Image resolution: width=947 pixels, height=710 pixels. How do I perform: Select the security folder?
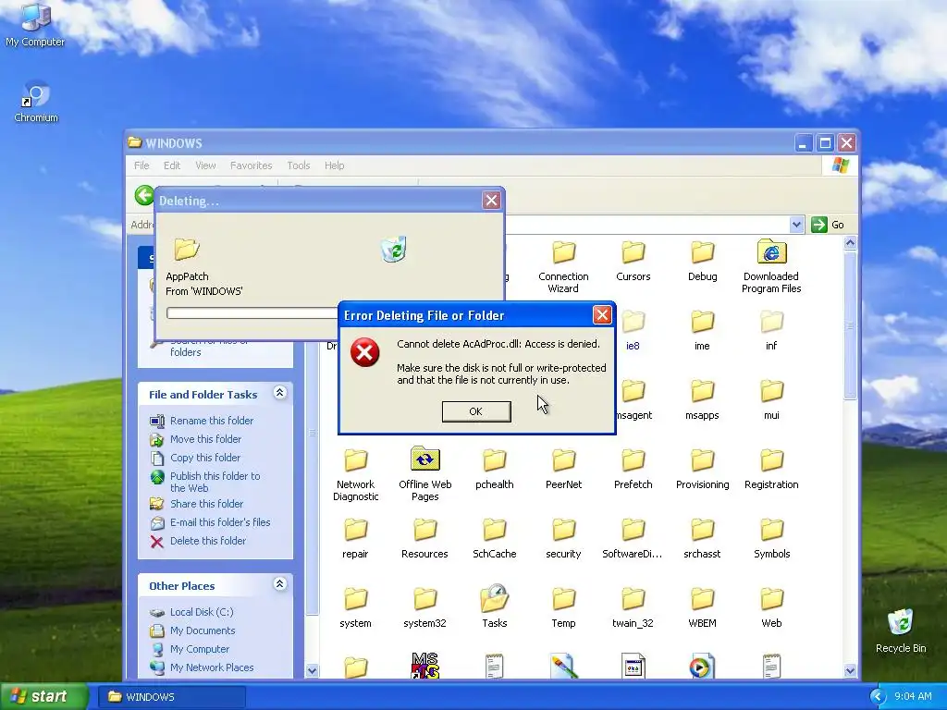[x=563, y=539]
